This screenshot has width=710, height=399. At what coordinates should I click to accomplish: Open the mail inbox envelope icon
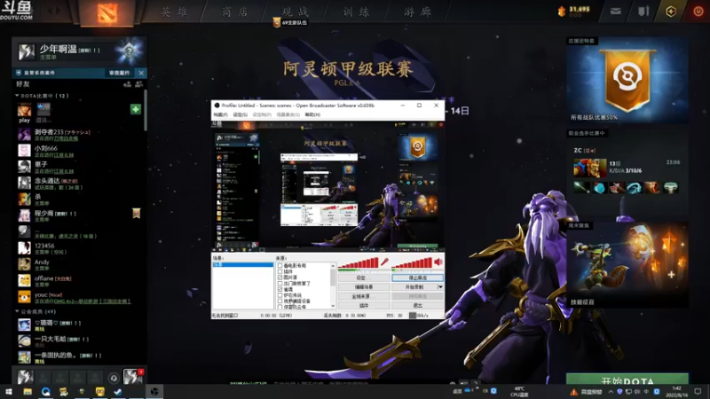(615, 12)
